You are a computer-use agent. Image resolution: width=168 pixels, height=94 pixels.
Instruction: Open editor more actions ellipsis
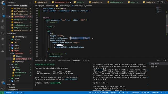point(165,2)
